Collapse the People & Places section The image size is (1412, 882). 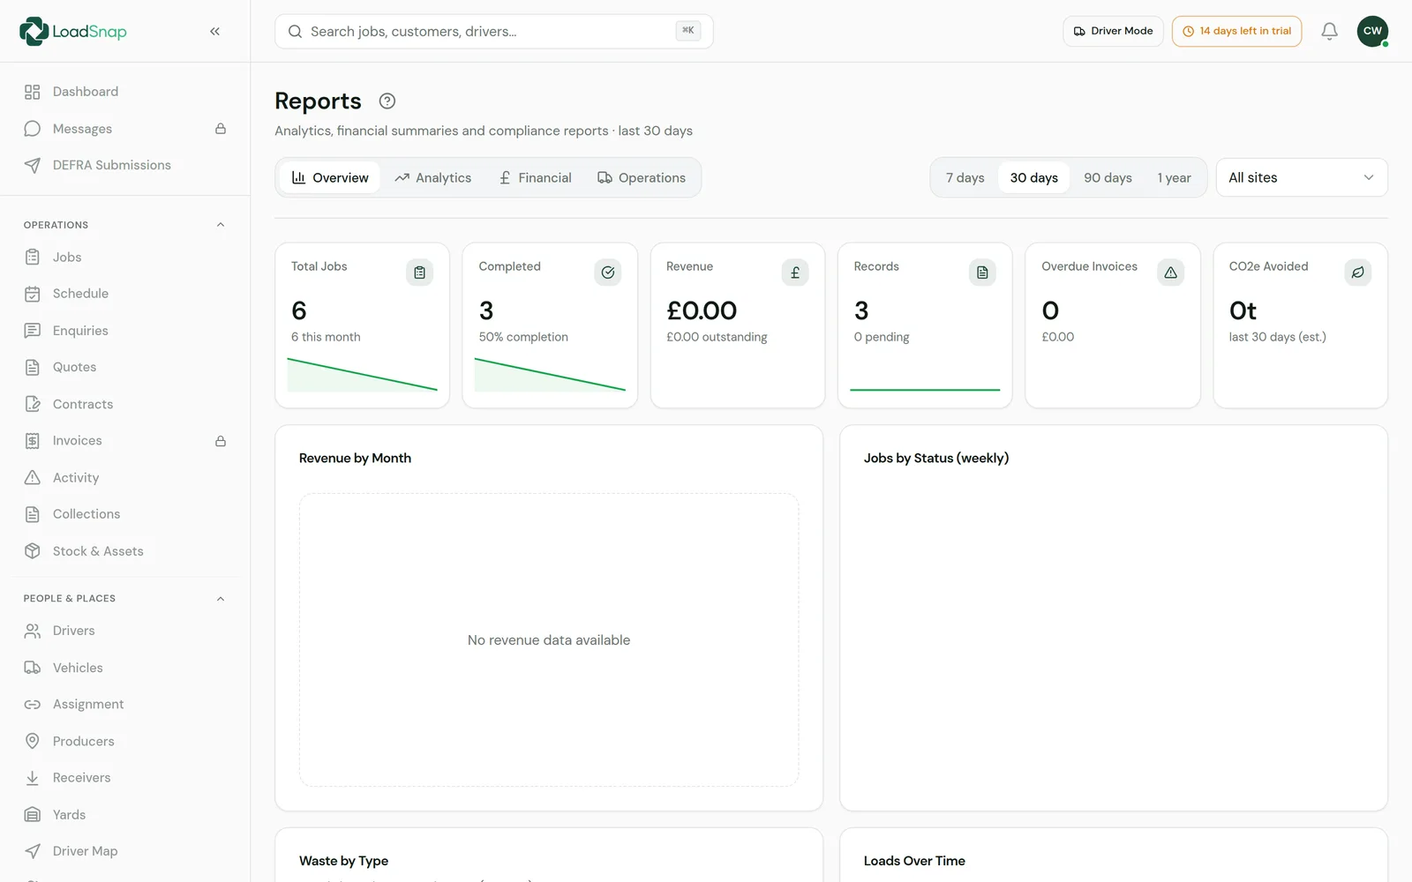(x=221, y=599)
